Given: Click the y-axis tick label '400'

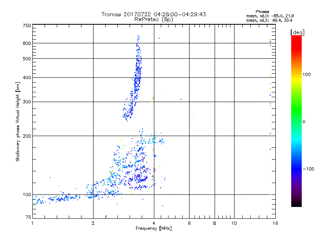Looking at the screenshot, I should tap(27, 78).
